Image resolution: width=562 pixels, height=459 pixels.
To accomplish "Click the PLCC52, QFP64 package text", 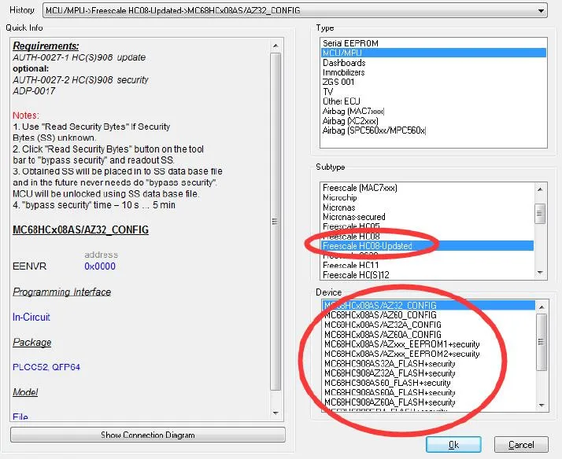I will (x=46, y=367).
